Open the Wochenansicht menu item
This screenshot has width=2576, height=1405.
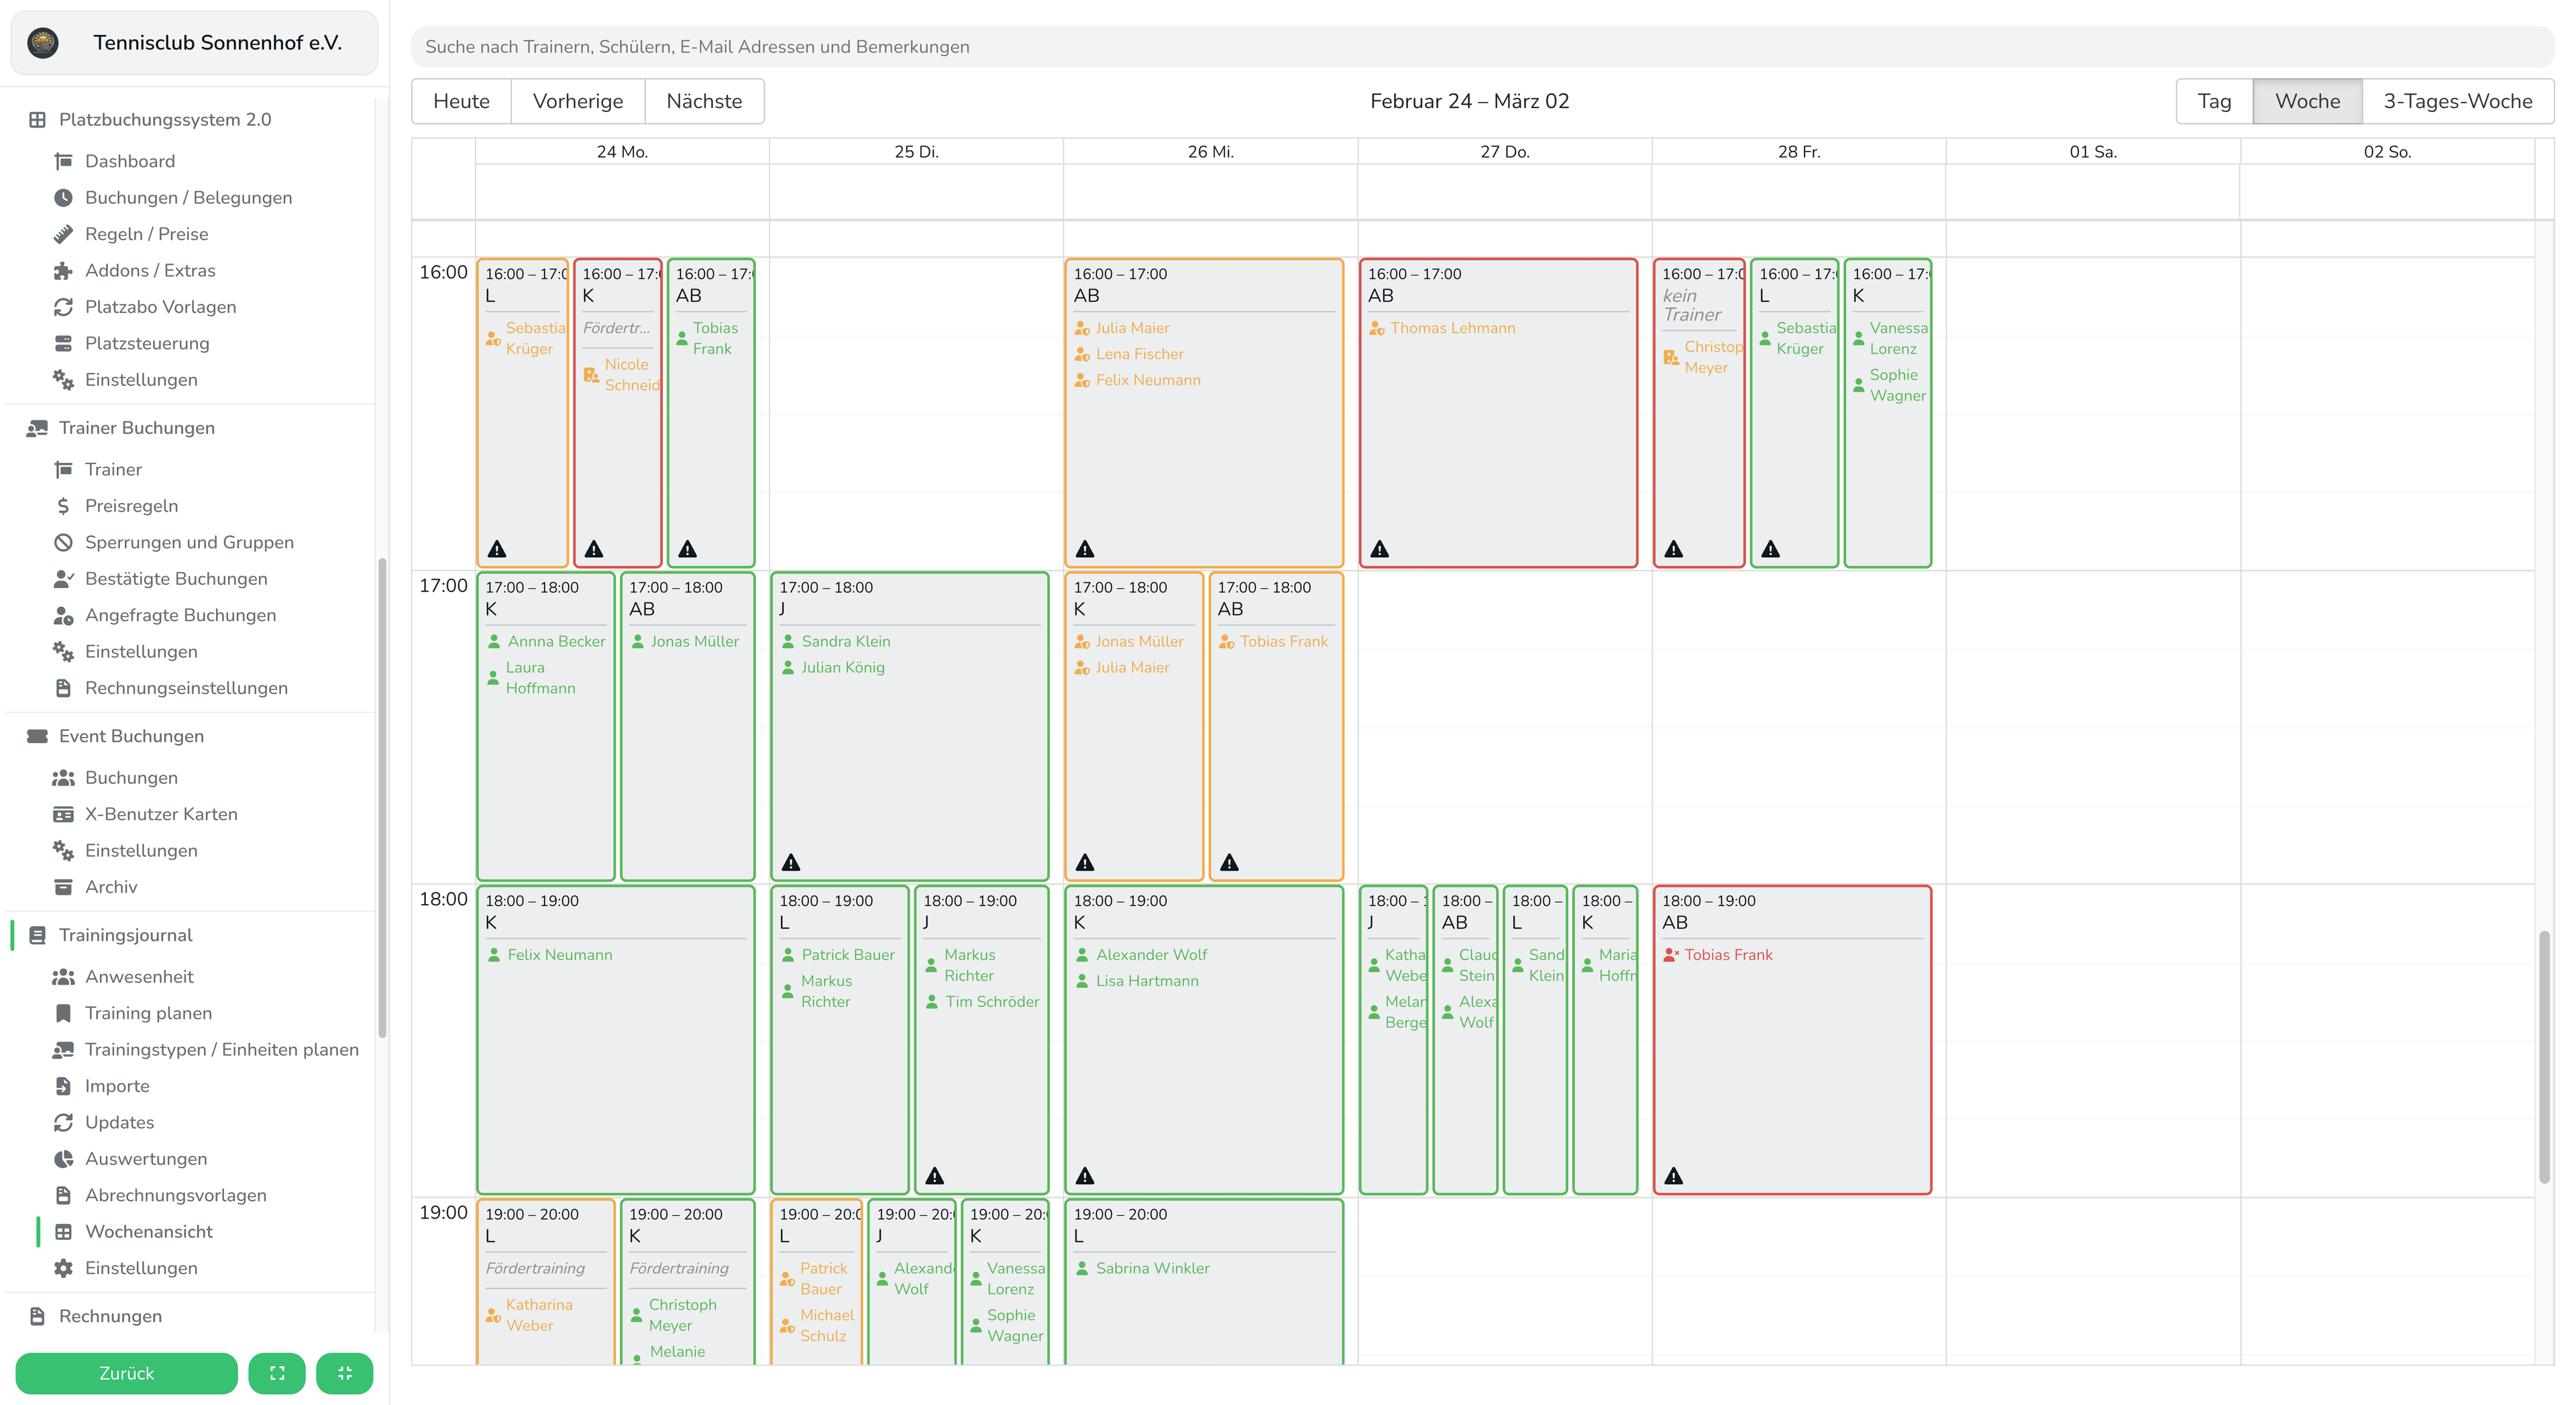click(x=149, y=1232)
